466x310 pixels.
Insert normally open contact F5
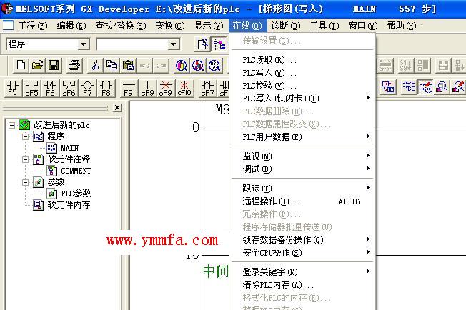(x=12, y=88)
